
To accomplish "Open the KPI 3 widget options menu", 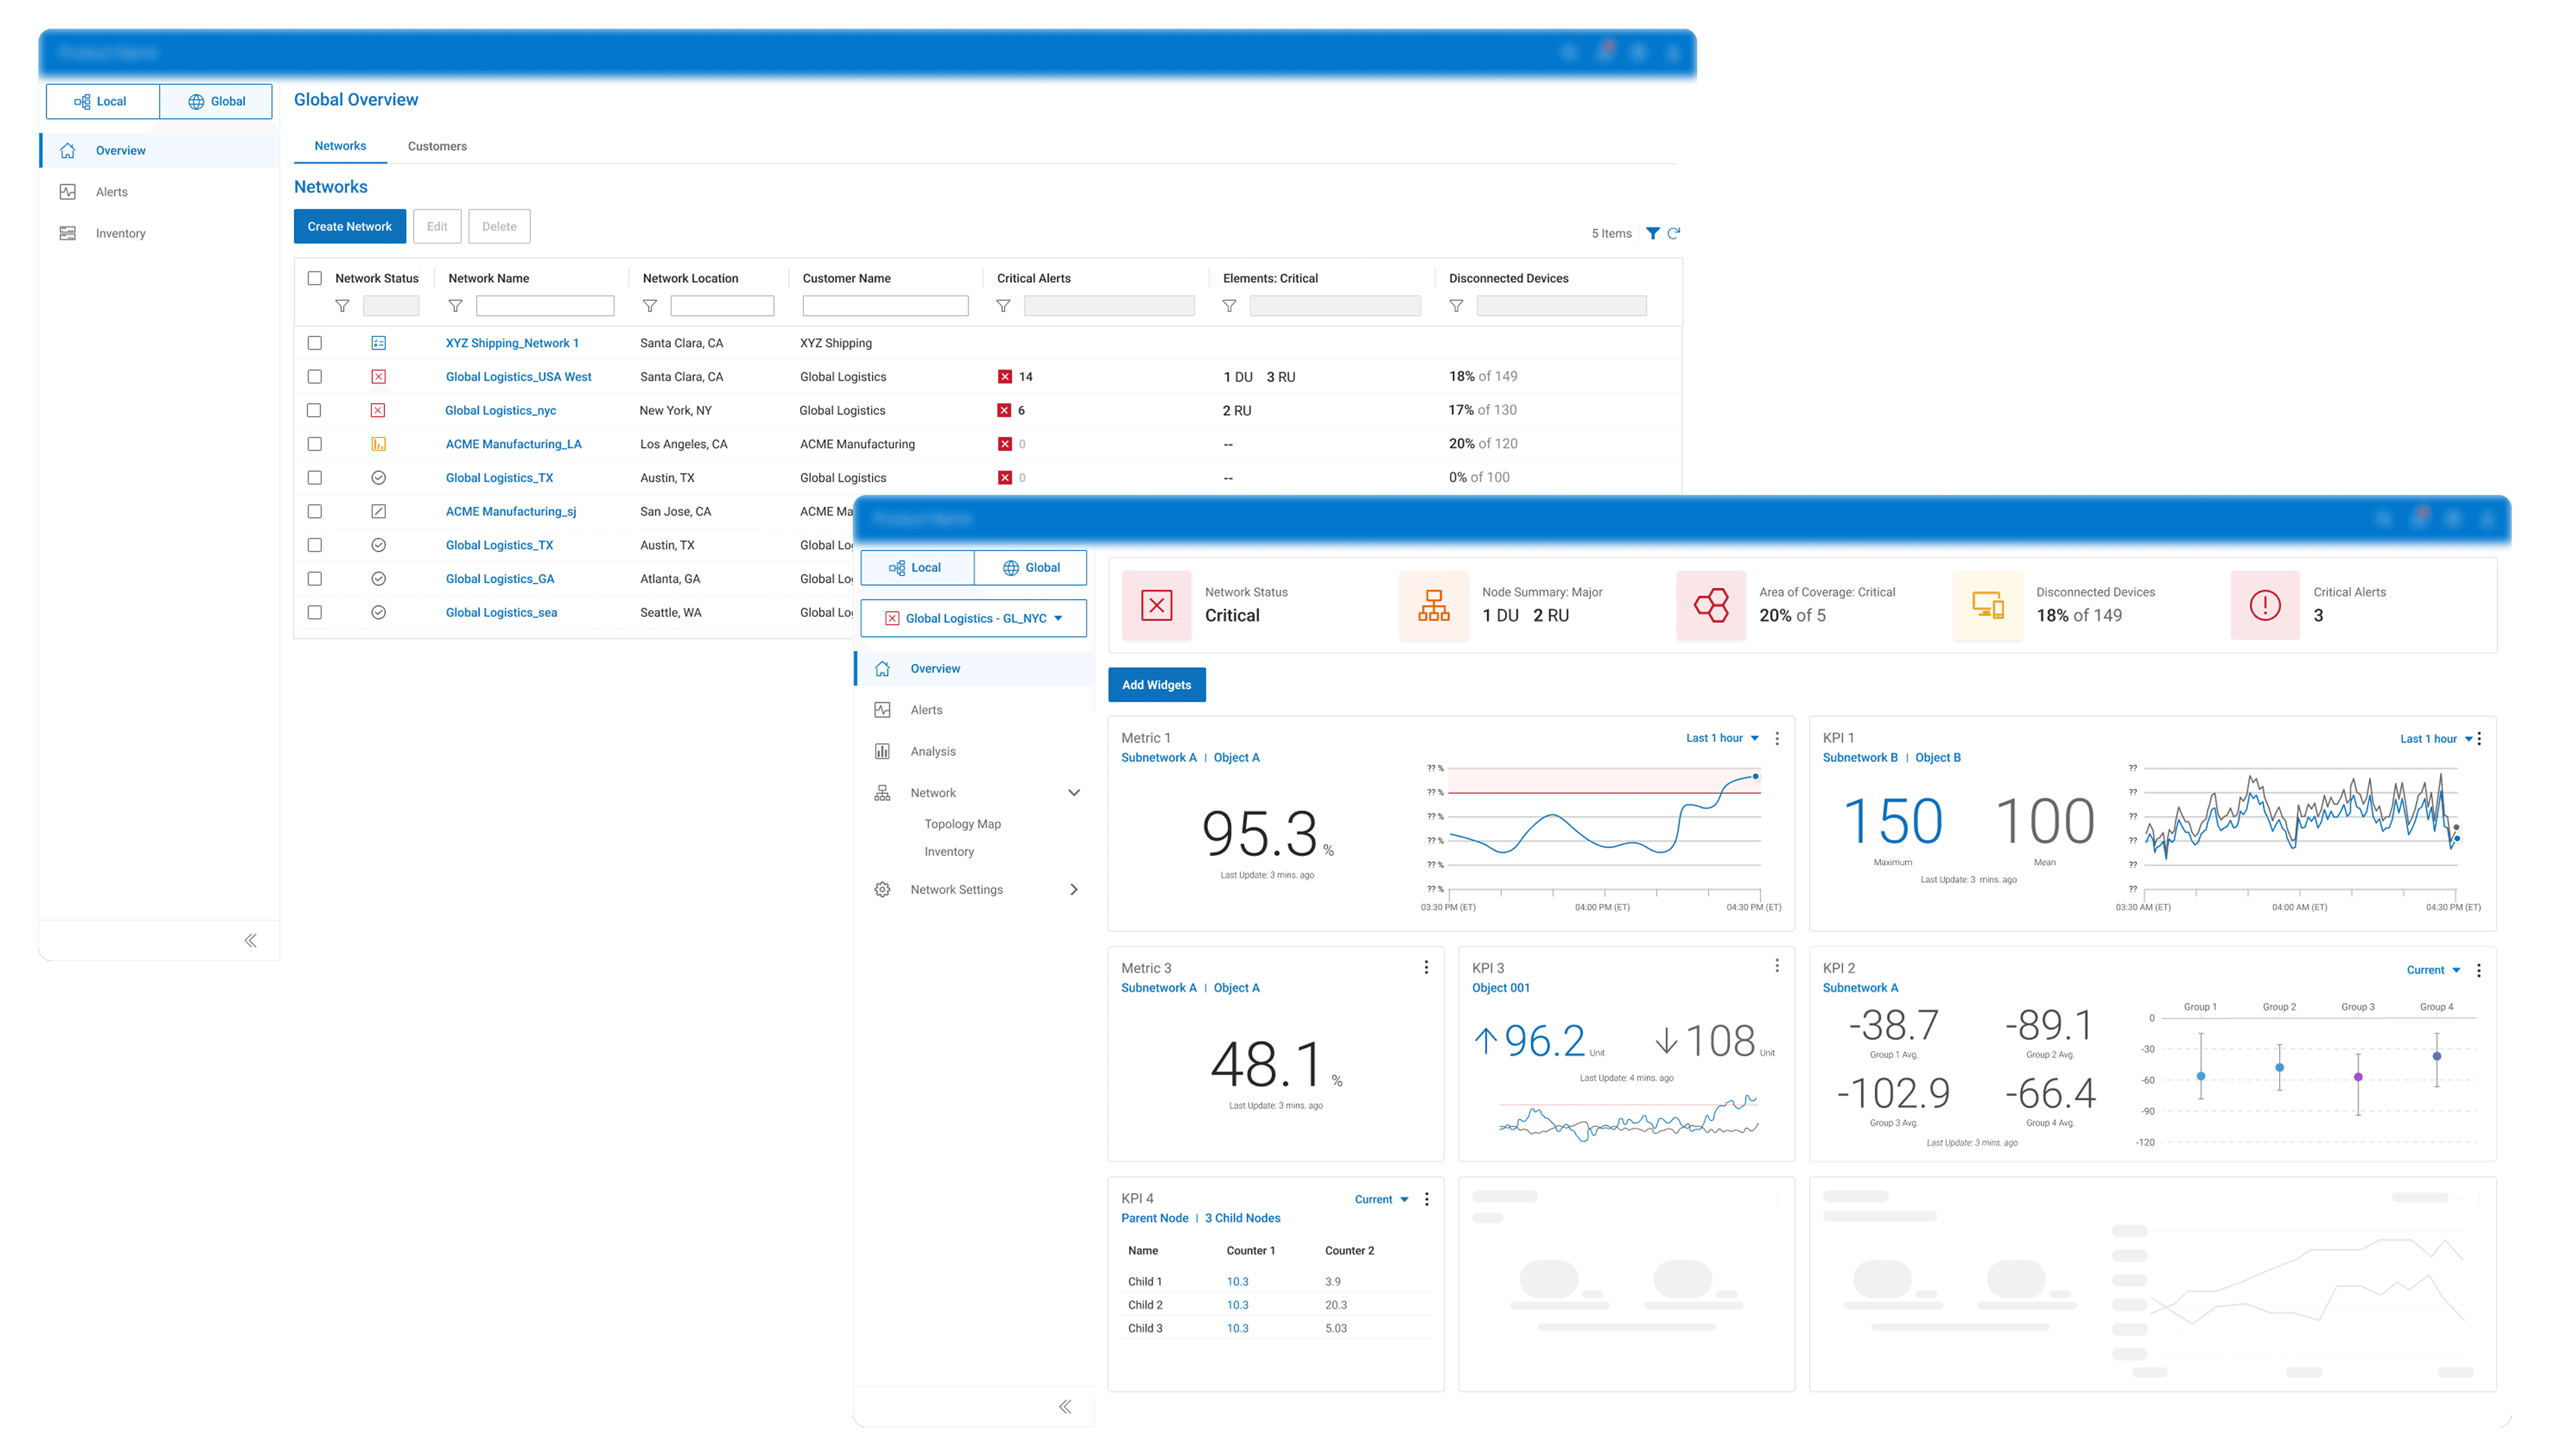I will [1777, 966].
